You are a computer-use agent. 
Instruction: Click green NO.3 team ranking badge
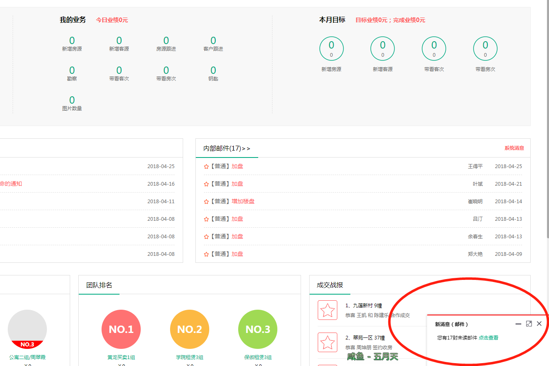[x=258, y=329]
